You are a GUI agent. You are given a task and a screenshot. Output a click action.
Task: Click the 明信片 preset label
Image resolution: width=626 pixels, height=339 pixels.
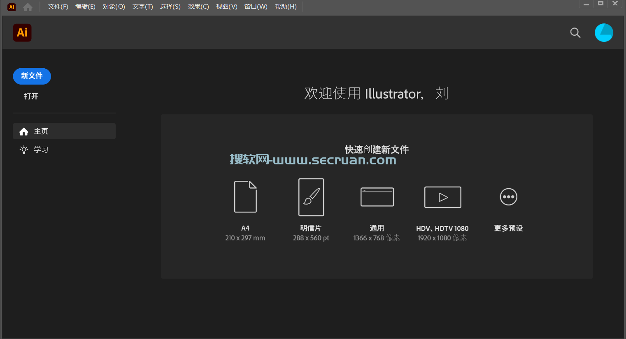(311, 228)
